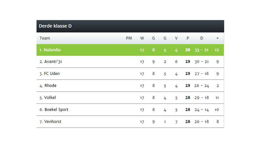Viewport: 261px width, 146px height.
Task: Open the Avanti'31 team link
Action: [x=53, y=62]
